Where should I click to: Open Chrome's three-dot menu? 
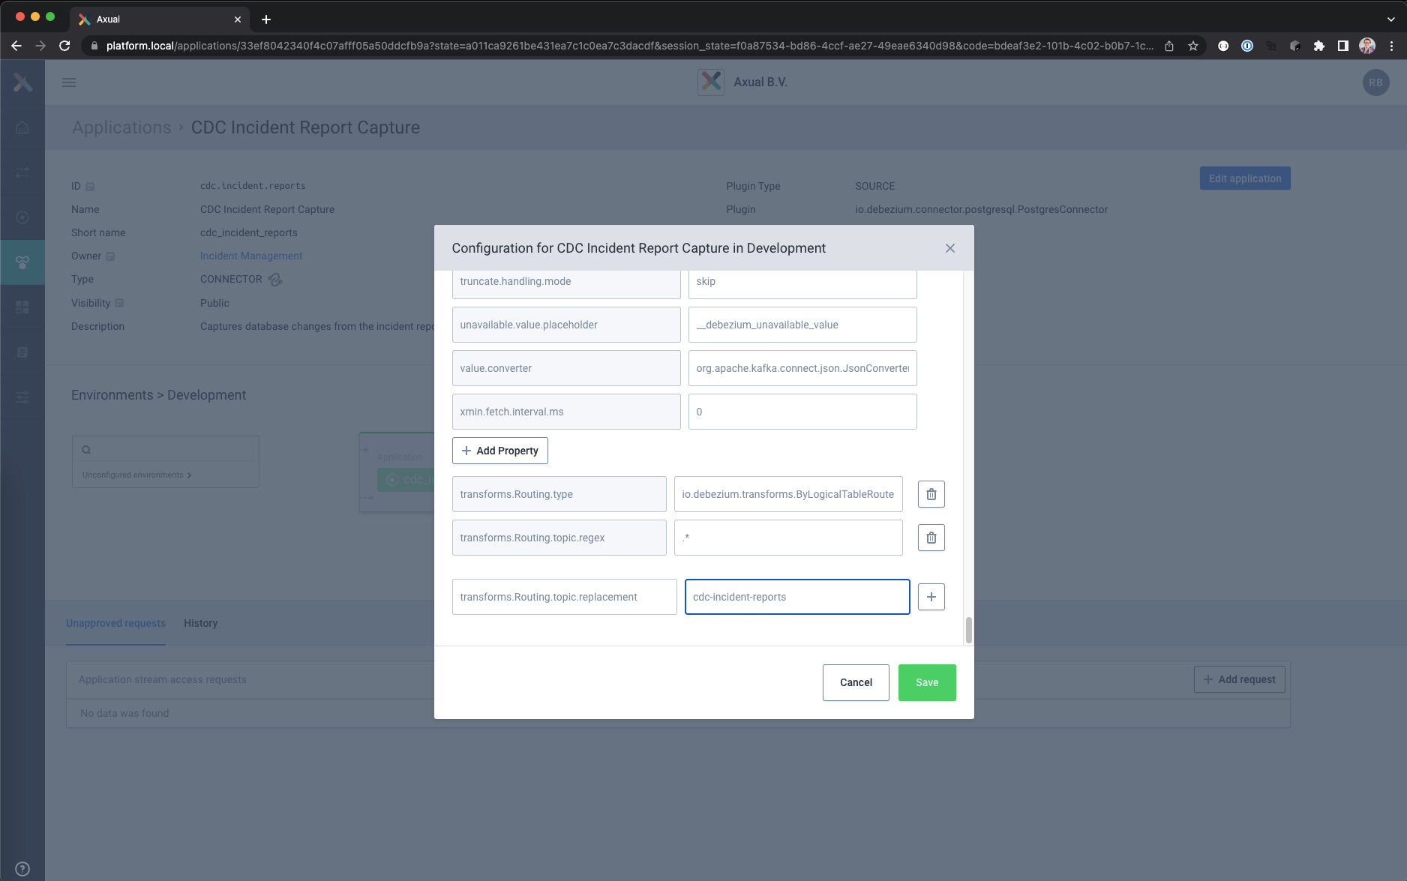click(x=1391, y=46)
